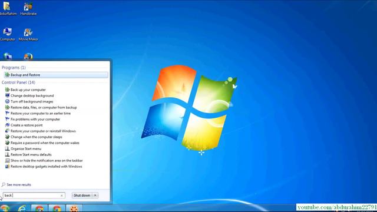This screenshot has width=377, height=212.
Task: Select 'Restore your computer or reinstall Windows'
Action: coord(43,131)
